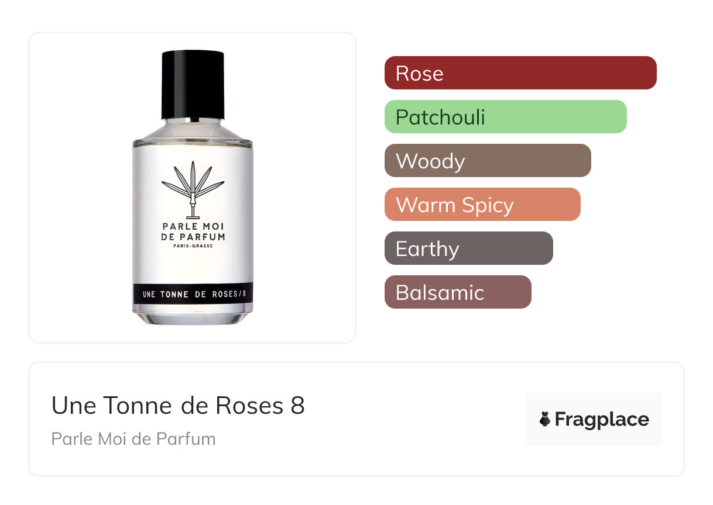
Task: Open the perfume bottle image
Action: (x=193, y=188)
